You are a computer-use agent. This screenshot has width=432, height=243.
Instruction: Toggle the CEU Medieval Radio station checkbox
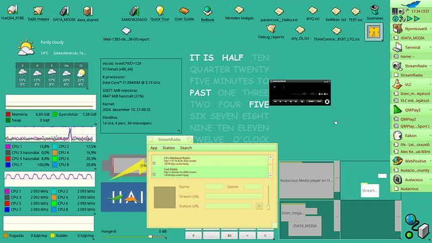154,163
